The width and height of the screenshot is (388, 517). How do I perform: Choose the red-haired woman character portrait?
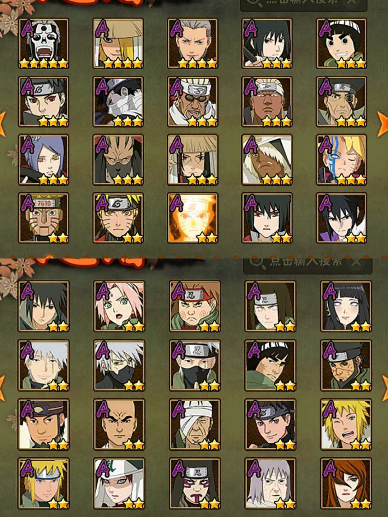point(346,483)
